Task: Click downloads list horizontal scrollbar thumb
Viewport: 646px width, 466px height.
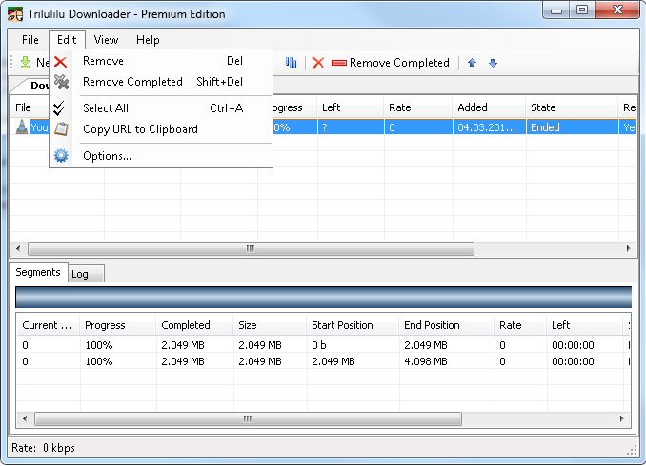Action: (x=251, y=248)
